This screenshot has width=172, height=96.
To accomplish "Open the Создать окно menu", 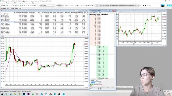I will tap(9, 3).
